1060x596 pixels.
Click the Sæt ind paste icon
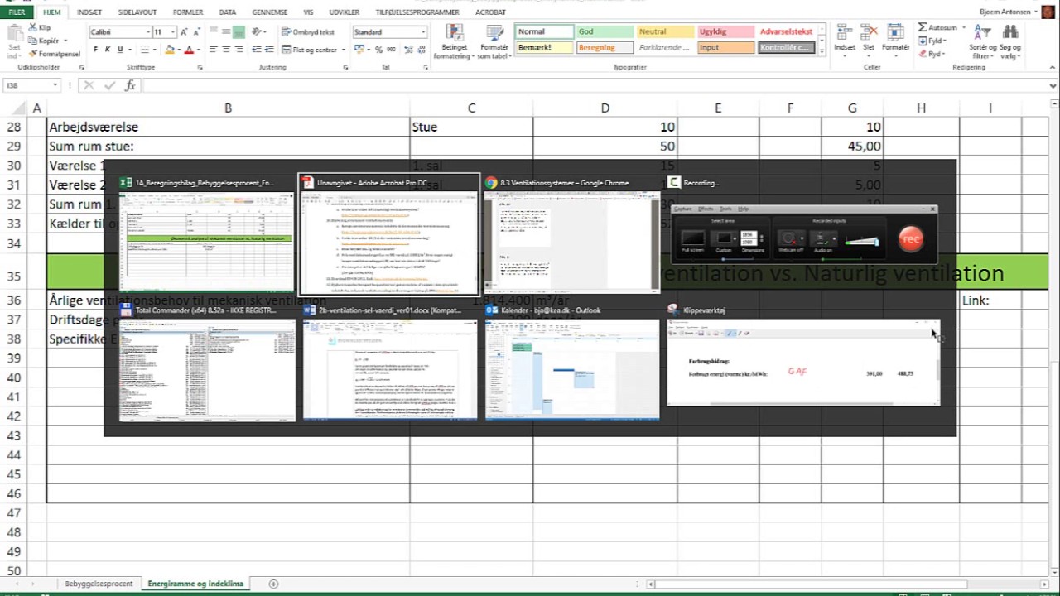(x=14, y=33)
